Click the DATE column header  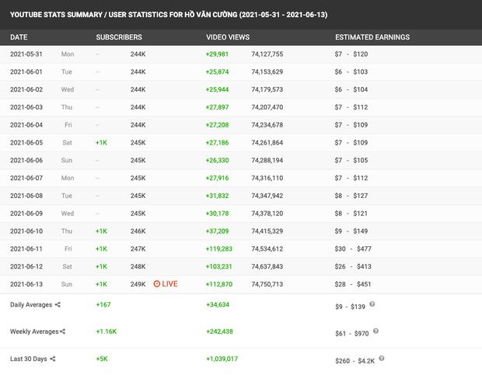(x=19, y=37)
